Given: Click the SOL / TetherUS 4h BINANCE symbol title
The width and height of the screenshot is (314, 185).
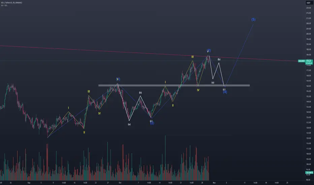Looking at the screenshot, I should [x=11, y=3].
